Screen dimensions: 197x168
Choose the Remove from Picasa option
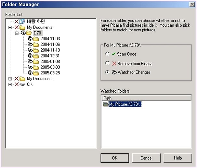coord(107,63)
